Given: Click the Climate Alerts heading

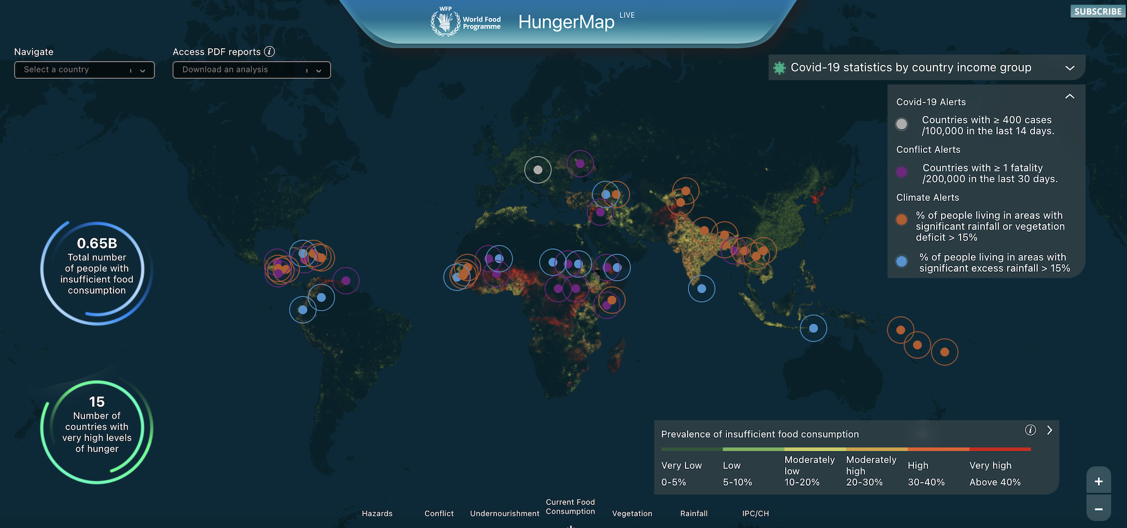Looking at the screenshot, I should coord(928,198).
